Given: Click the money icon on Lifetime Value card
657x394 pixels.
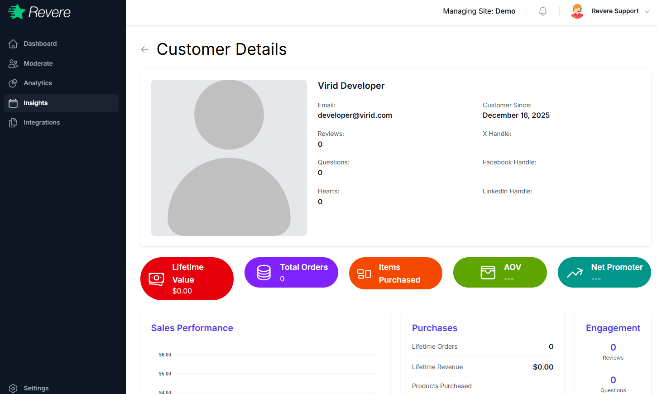Looking at the screenshot, I should 156,279.
